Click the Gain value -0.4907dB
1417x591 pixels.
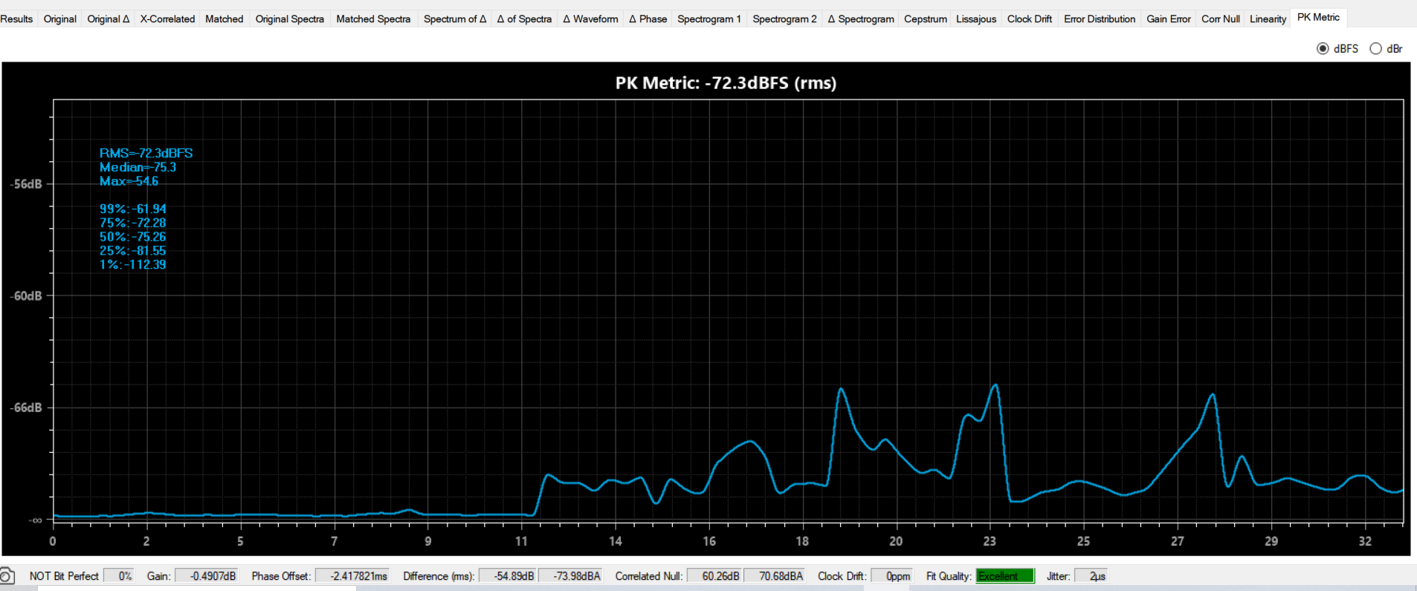pyautogui.click(x=207, y=576)
